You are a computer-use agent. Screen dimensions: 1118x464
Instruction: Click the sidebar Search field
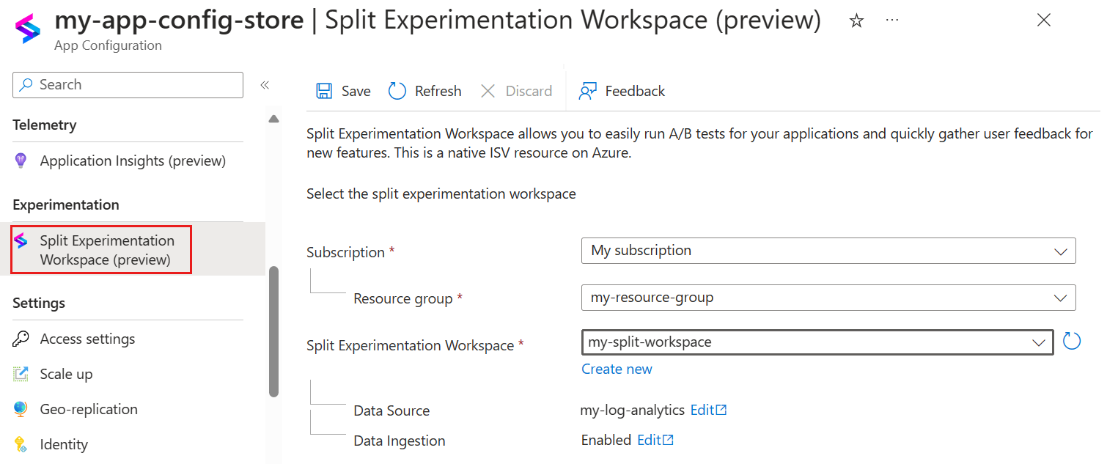pos(128,85)
